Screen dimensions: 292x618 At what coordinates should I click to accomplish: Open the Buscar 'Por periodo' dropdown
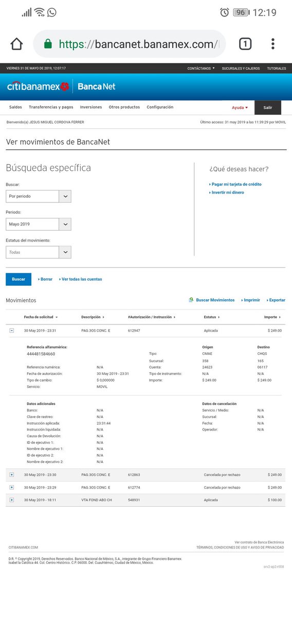coord(39,196)
